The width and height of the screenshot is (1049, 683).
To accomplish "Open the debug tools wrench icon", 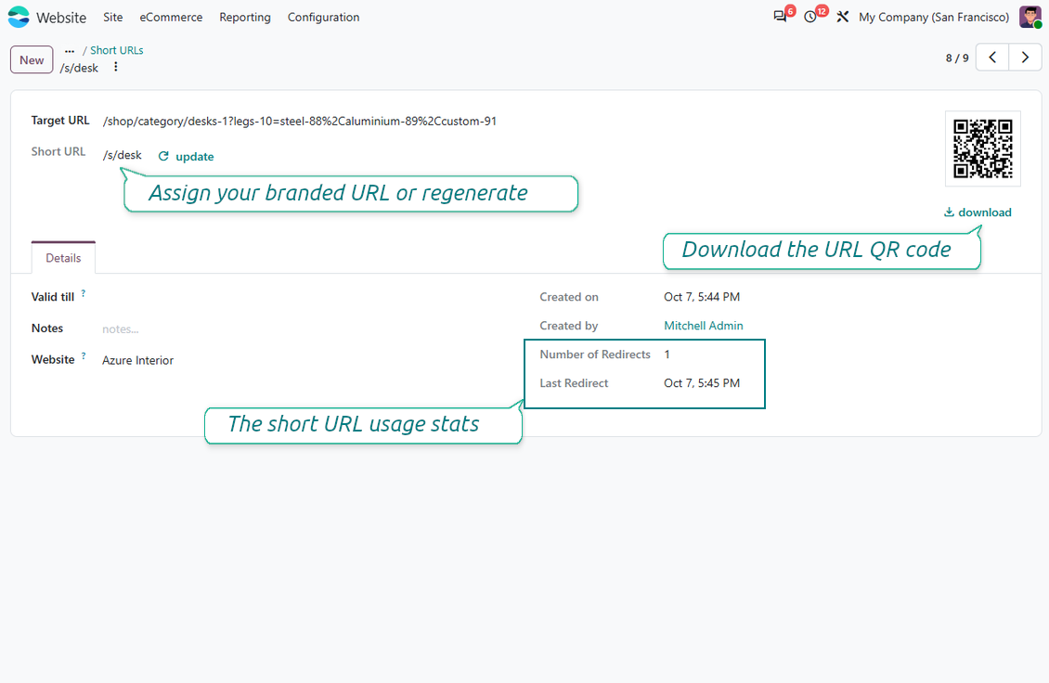I will pos(842,17).
